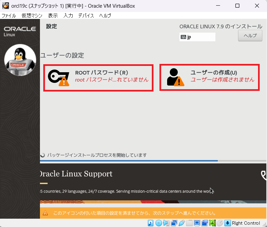Click the jp keyboard layout indicator
The image size is (267, 227).
(197, 37)
